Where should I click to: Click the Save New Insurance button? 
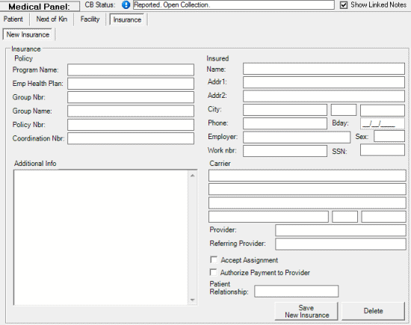point(306,311)
